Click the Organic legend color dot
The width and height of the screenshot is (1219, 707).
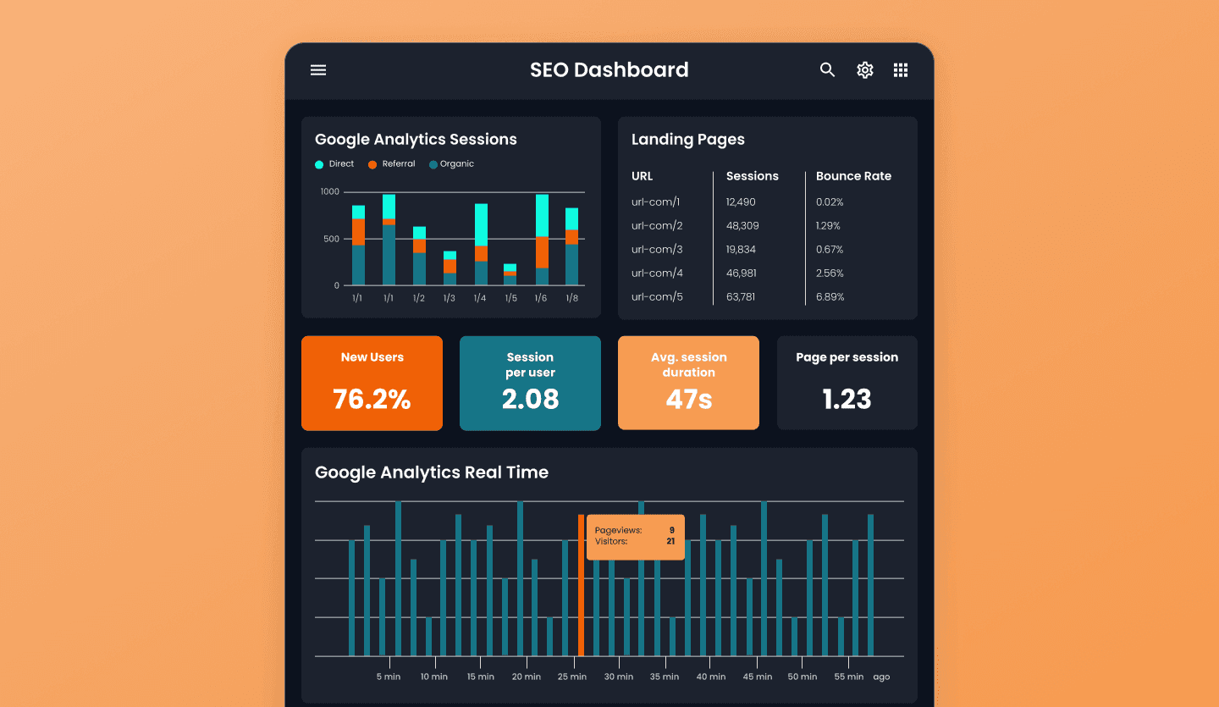[433, 164]
